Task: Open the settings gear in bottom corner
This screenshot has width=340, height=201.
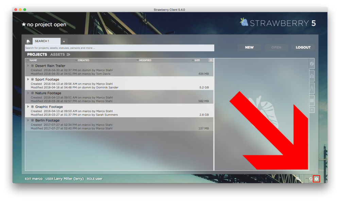Action: coord(316,179)
